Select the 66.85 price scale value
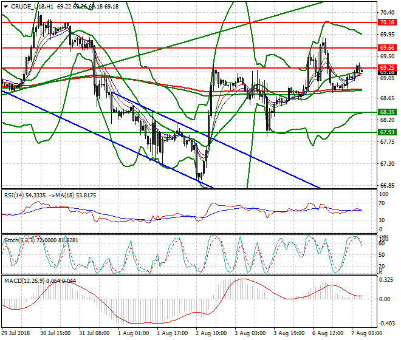Viewport: 401px width, 340px height. pos(387,185)
